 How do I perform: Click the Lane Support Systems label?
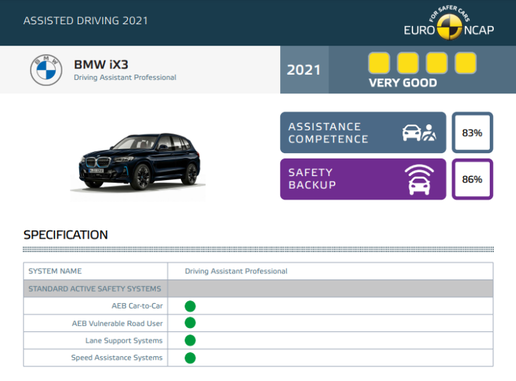[124, 341]
